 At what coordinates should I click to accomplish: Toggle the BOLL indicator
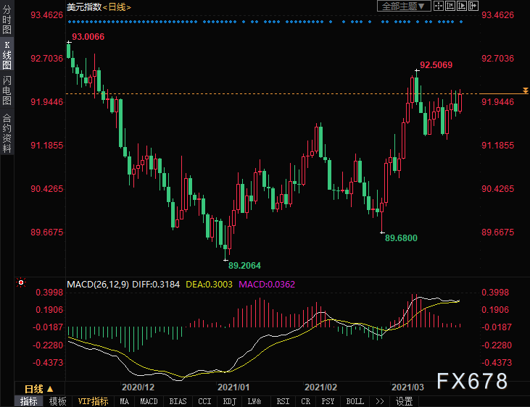(355, 401)
